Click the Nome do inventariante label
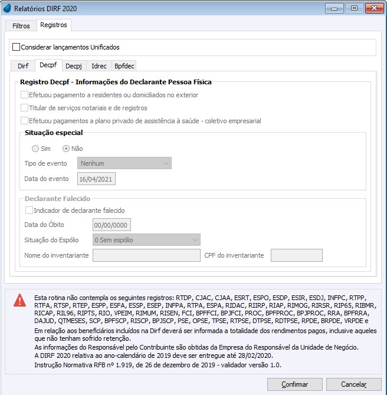Screen dimensions: 387x395 click(x=57, y=255)
